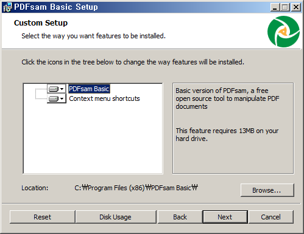Screen dimensions: 304x234
Task: Proceed with the Next button
Action: [x=225, y=217]
